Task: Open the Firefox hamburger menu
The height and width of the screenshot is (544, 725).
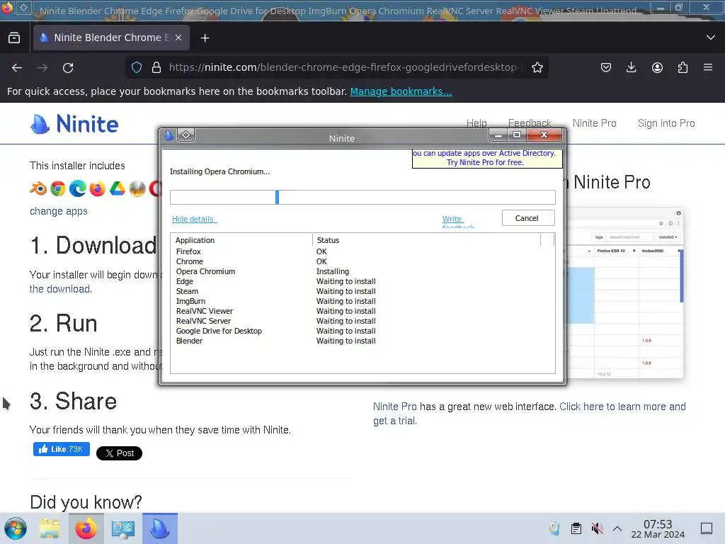Action: [x=708, y=67]
